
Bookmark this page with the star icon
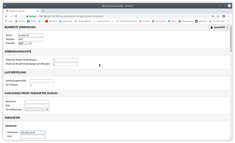[218, 16]
